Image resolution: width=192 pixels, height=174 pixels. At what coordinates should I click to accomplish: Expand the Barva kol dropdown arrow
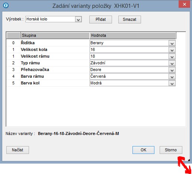[172, 83]
